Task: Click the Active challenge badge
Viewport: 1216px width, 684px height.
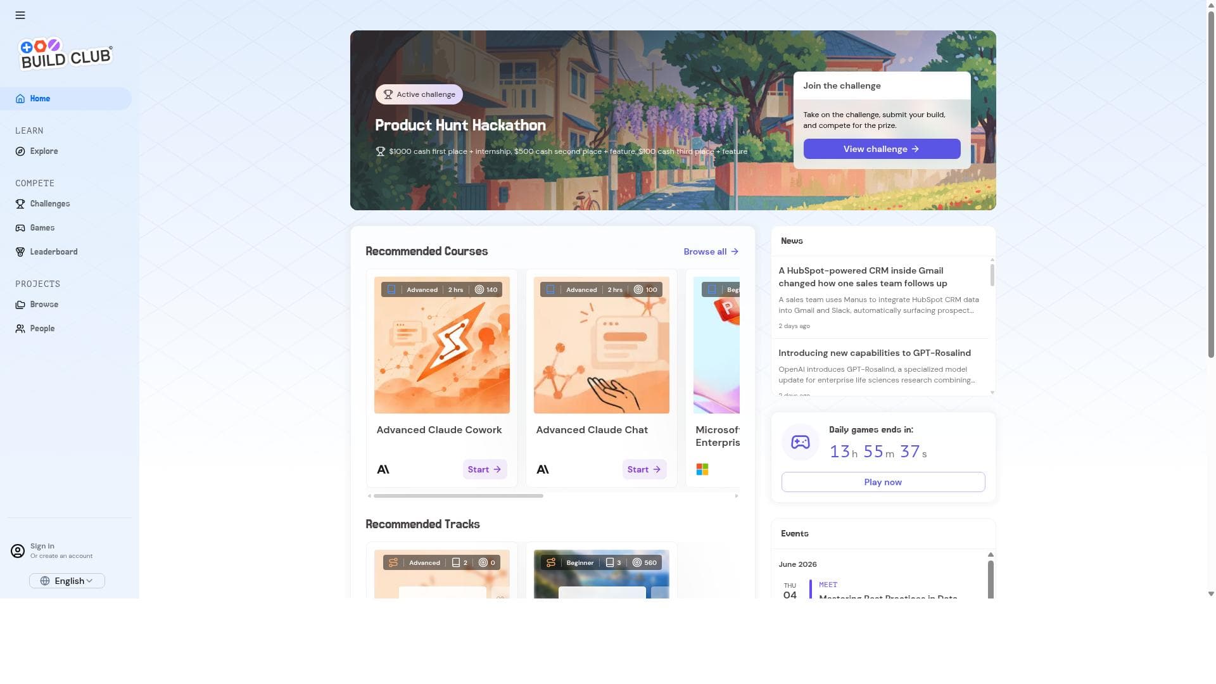Action: (x=419, y=94)
